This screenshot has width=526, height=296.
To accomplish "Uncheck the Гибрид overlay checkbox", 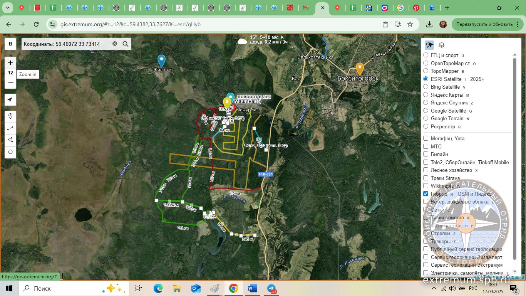I will [426, 194].
